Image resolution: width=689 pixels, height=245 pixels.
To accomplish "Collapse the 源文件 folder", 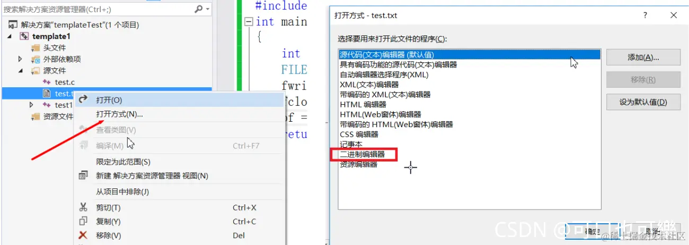I will (20, 70).
